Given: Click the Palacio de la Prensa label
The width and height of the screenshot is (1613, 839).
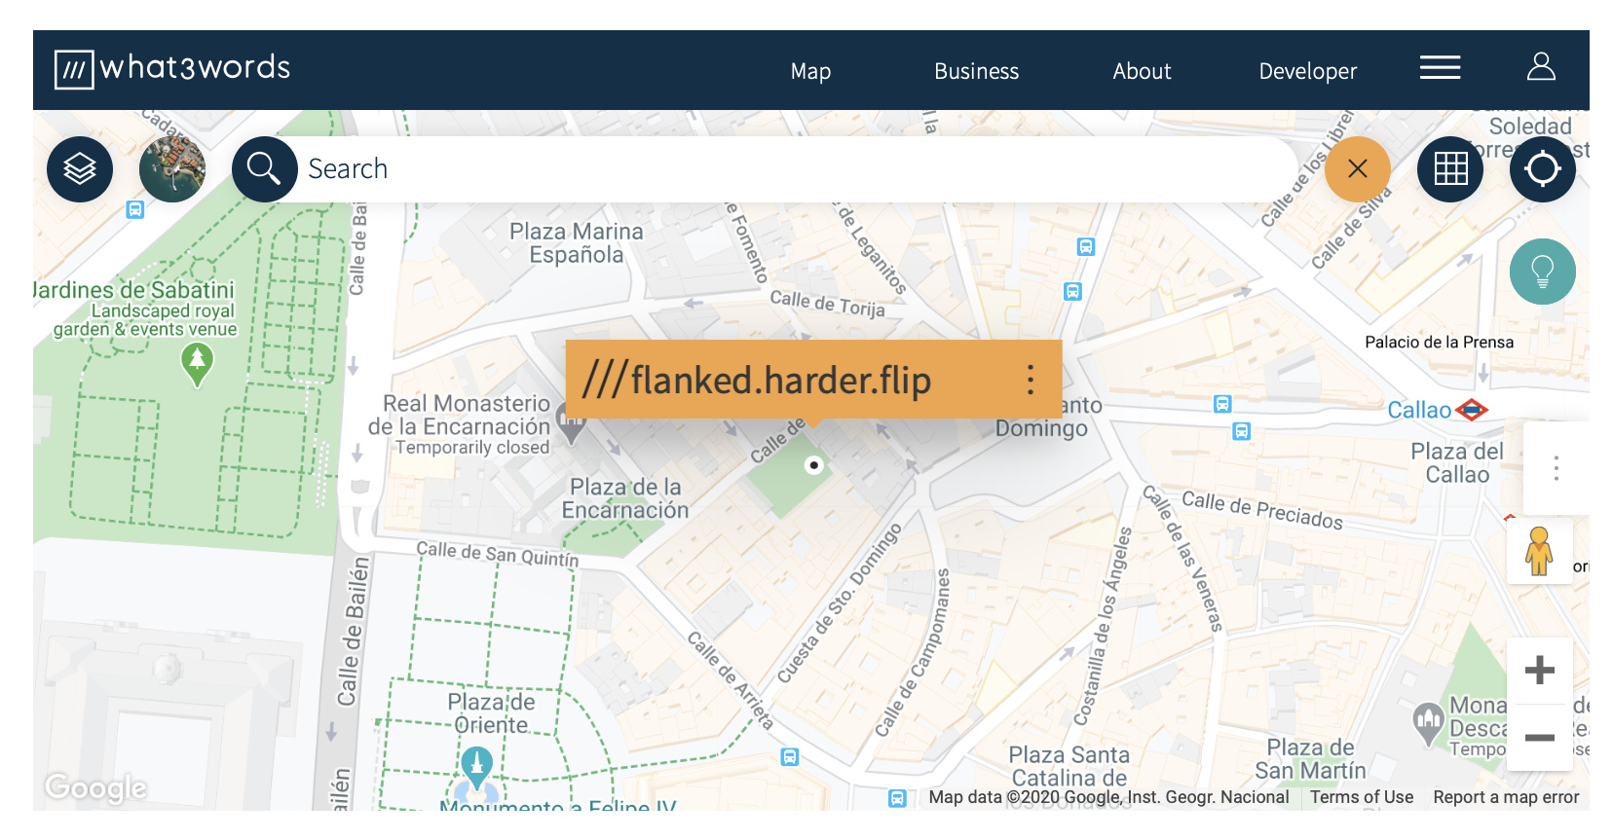Looking at the screenshot, I should 1439,342.
